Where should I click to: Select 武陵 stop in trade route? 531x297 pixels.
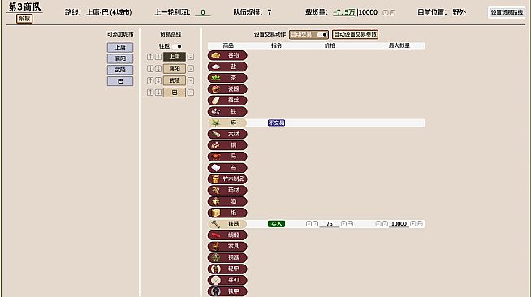point(175,80)
